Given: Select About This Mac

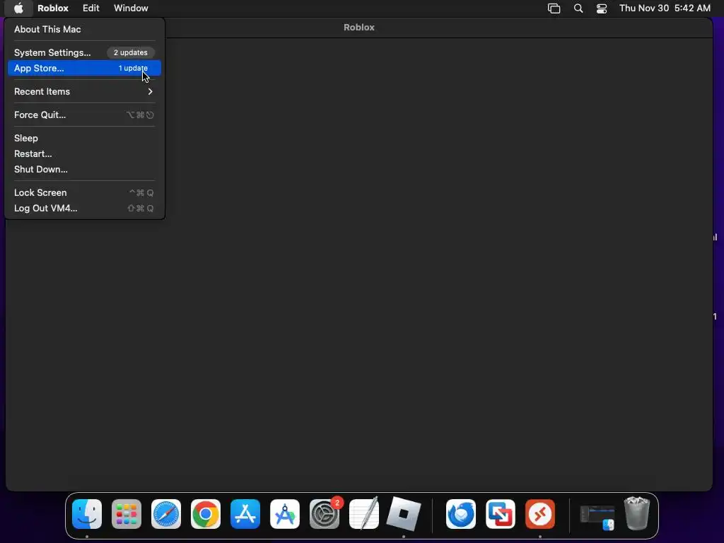Looking at the screenshot, I should [85, 29].
